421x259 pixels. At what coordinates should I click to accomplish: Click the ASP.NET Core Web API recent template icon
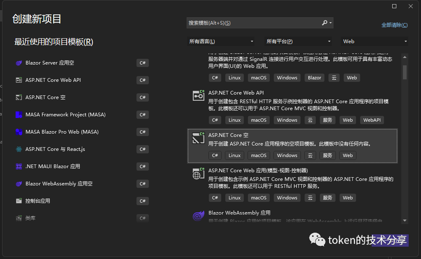tap(19, 80)
